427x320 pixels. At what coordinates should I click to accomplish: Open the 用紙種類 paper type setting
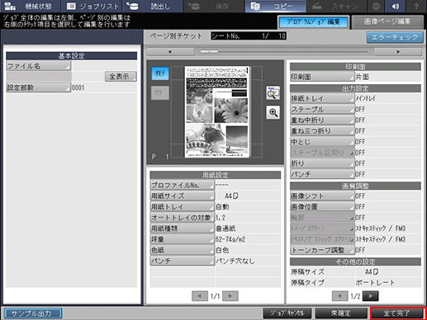click(x=182, y=228)
